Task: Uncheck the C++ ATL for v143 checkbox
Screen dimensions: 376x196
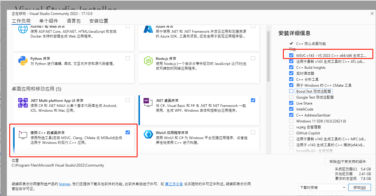Action: point(291,61)
